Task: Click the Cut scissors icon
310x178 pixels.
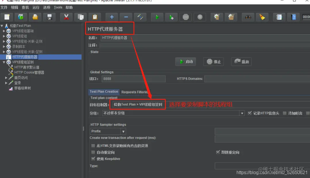Action: [x=66, y=17]
